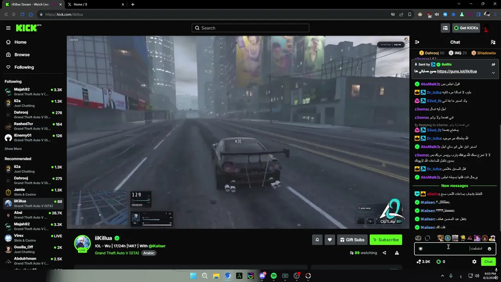Select the yellow M&M quick emote

tap(463, 238)
